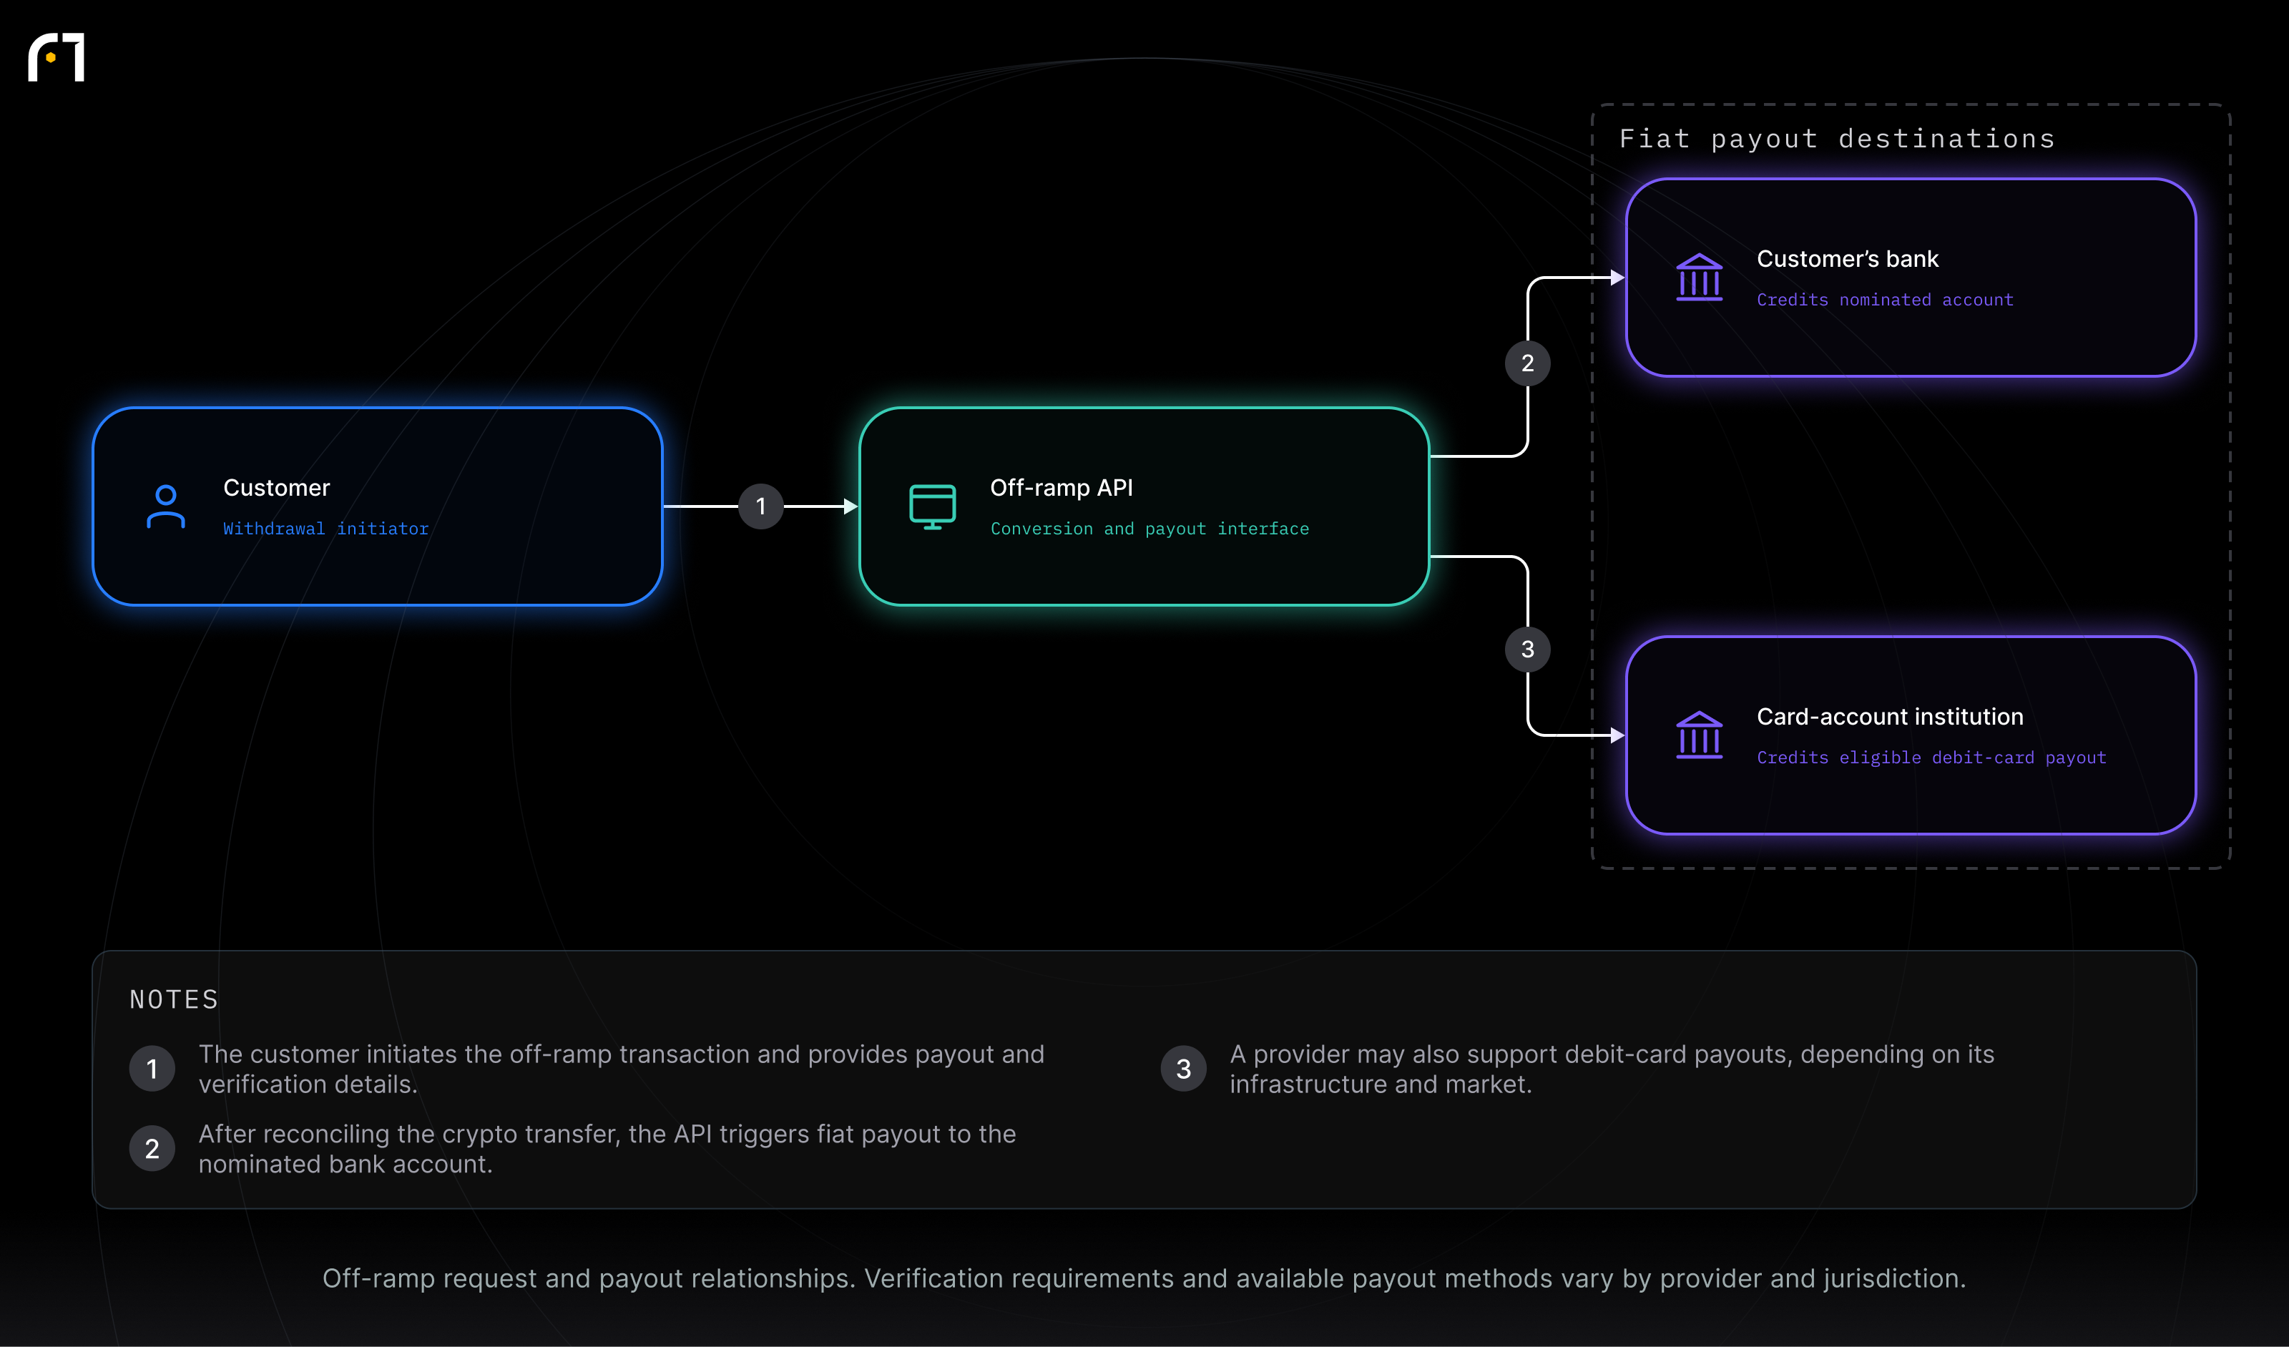This screenshot has width=2289, height=1347.
Task: Click the 'Off-ramp API' title
Action: [1061, 488]
